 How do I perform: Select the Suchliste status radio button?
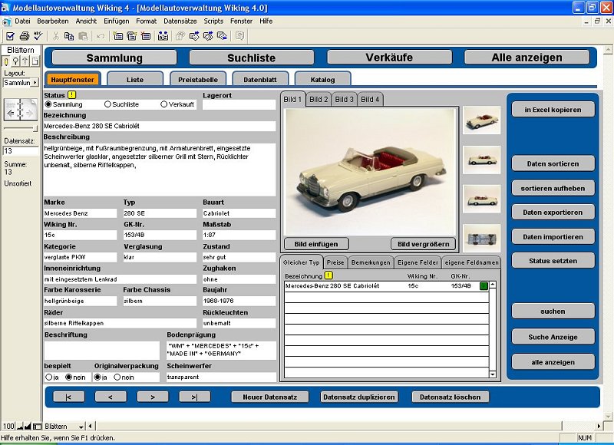click(107, 104)
